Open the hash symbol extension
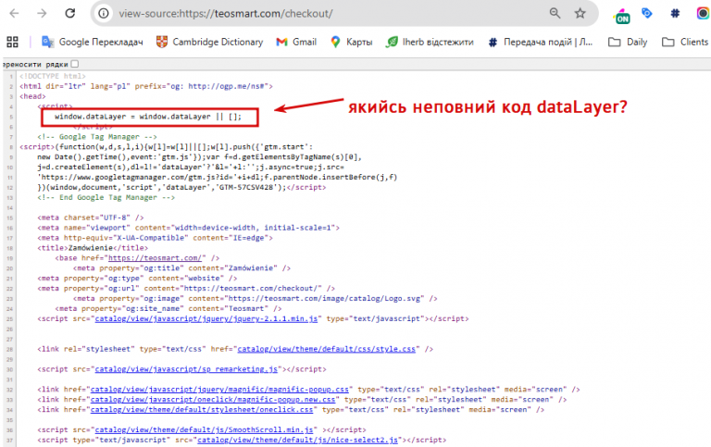The image size is (711, 447). (675, 13)
